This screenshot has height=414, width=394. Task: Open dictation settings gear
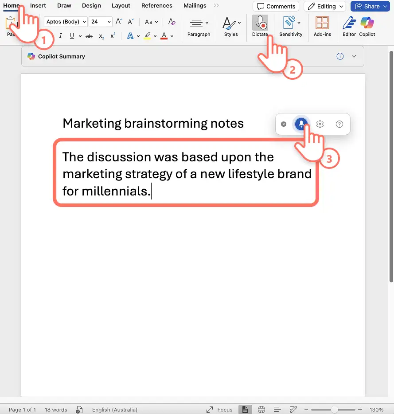(x=320, y=124)
